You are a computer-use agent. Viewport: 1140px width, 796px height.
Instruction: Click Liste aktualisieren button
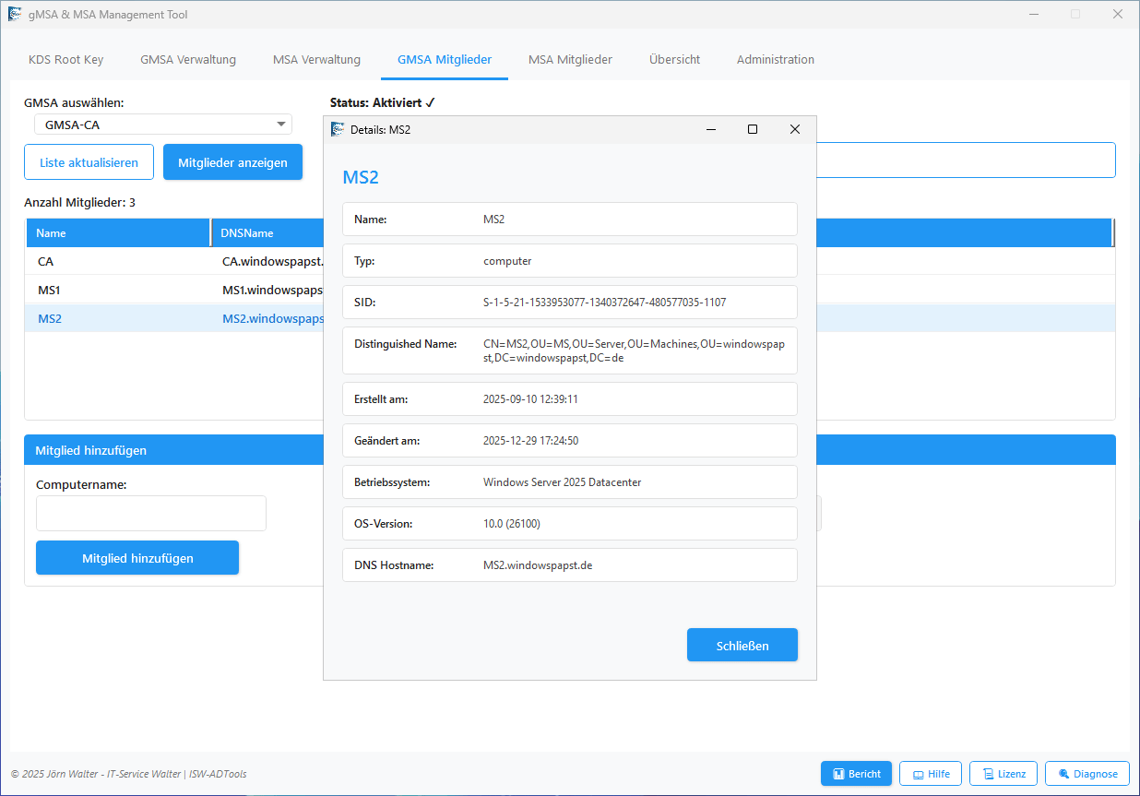click(89, 162)
